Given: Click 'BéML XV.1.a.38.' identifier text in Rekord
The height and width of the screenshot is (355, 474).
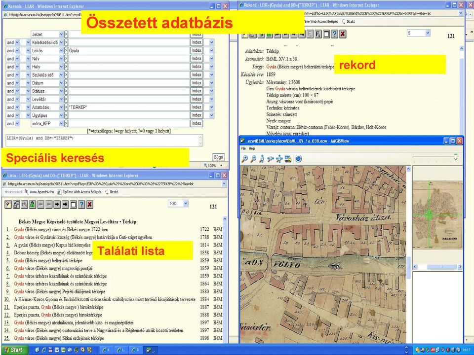Looking at the screenshot, I should point(282,59).
